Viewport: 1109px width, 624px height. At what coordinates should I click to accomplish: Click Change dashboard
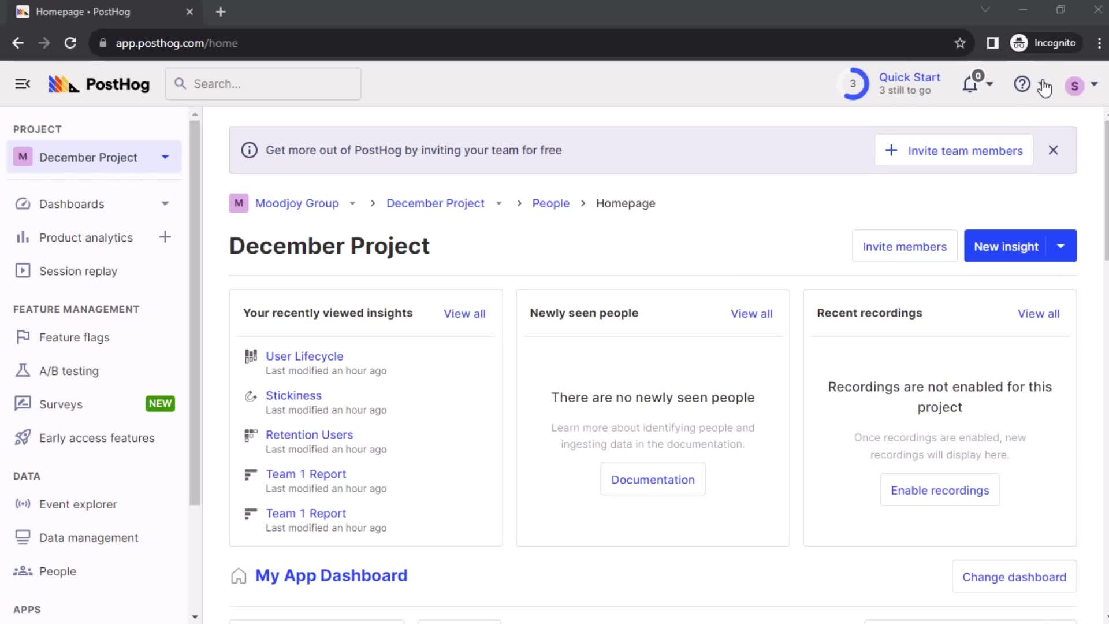pos(1014,577)
